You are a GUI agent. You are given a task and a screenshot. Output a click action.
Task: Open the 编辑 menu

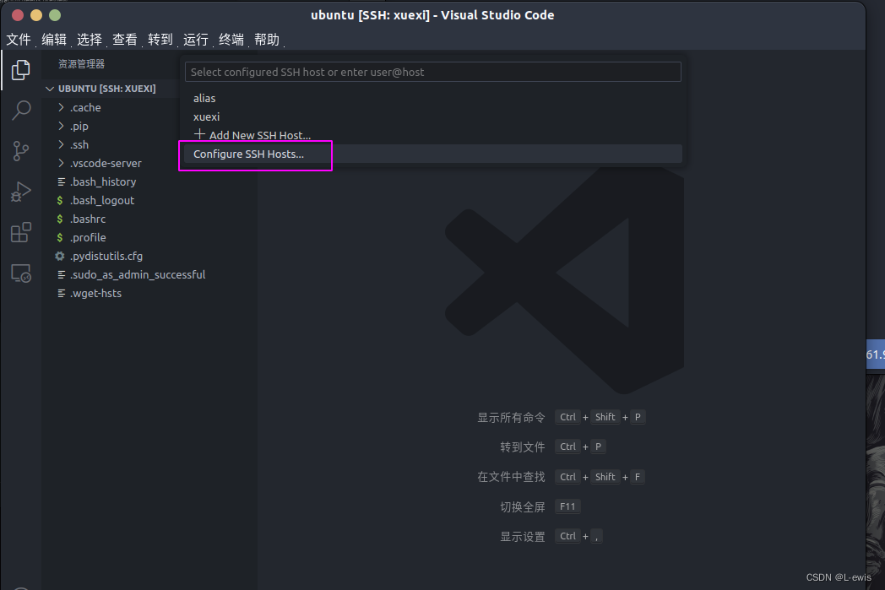[54, 40]
